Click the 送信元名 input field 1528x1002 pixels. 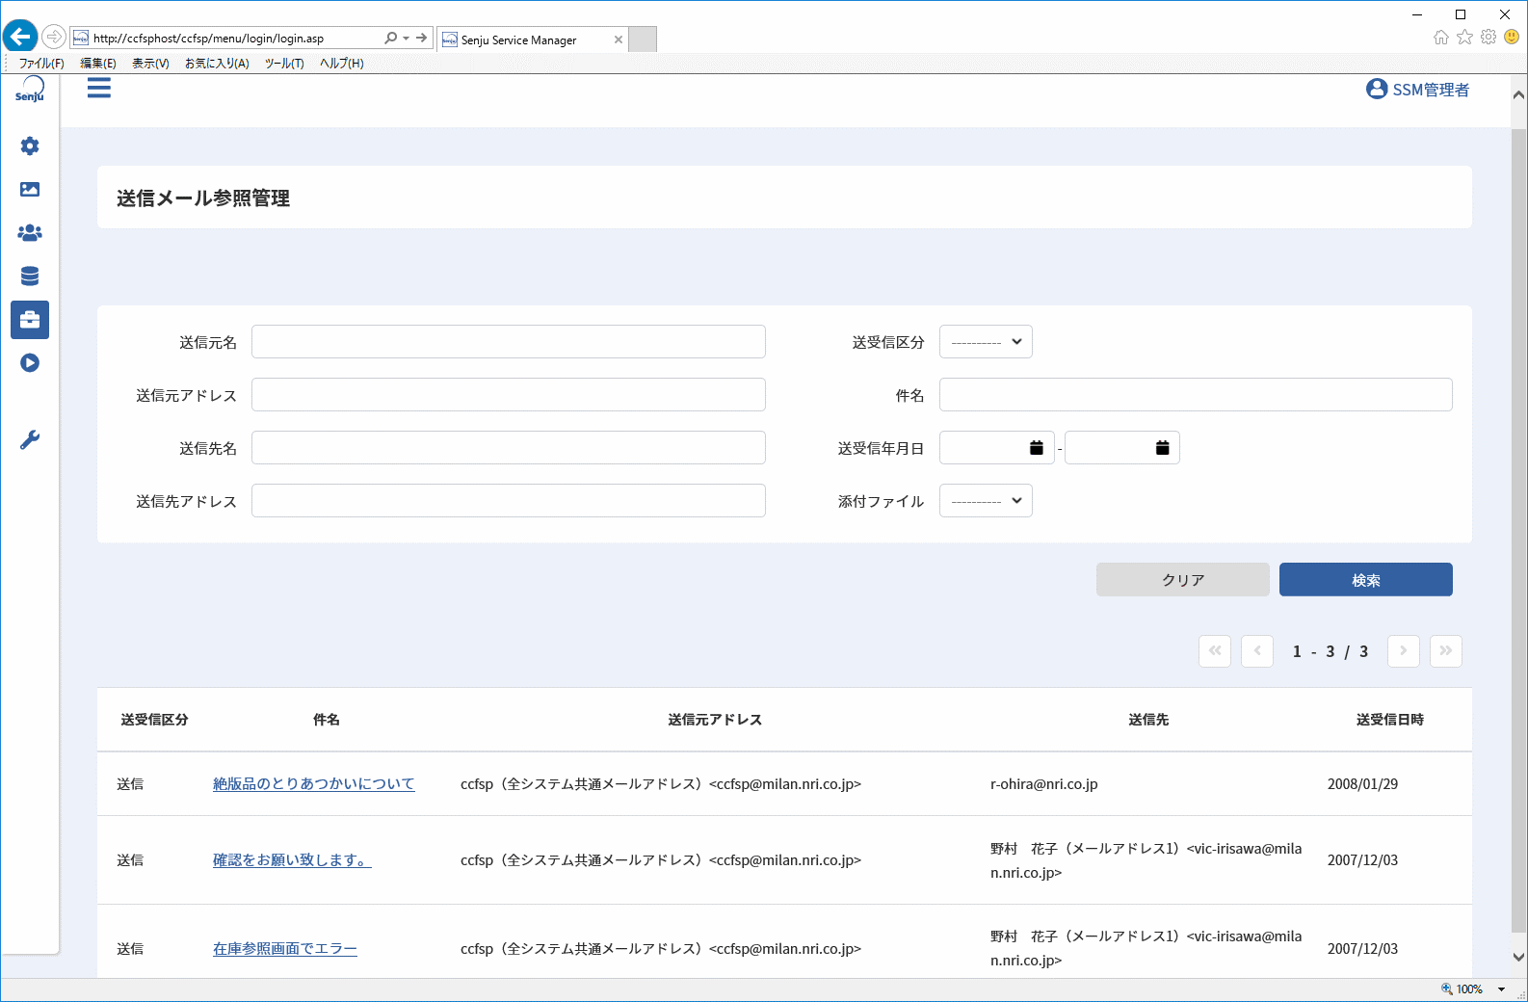pos(509,342)
